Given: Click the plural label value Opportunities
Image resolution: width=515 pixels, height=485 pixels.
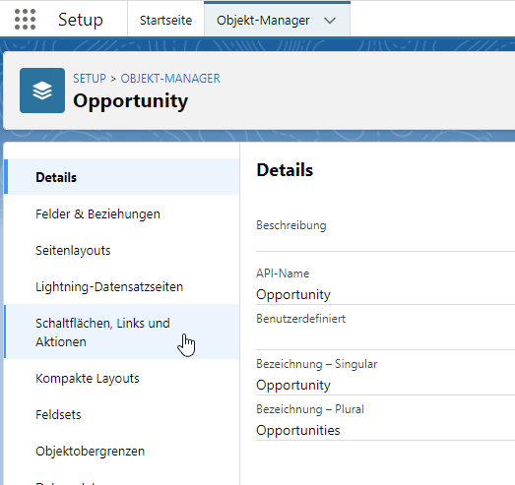Looking at the screenshot, I should (298, 430).
